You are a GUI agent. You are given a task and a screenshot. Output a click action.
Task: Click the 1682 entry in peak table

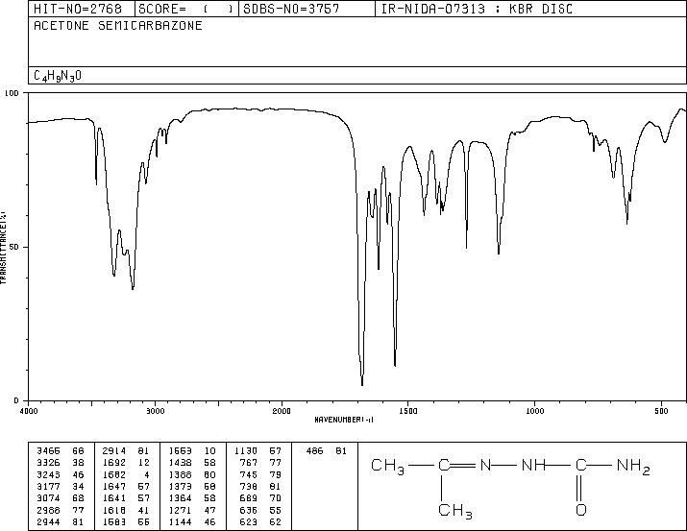point(114,474)
